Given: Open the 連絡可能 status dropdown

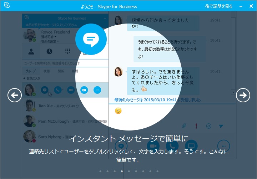Looking at the screenshot, I should (49, 37).
